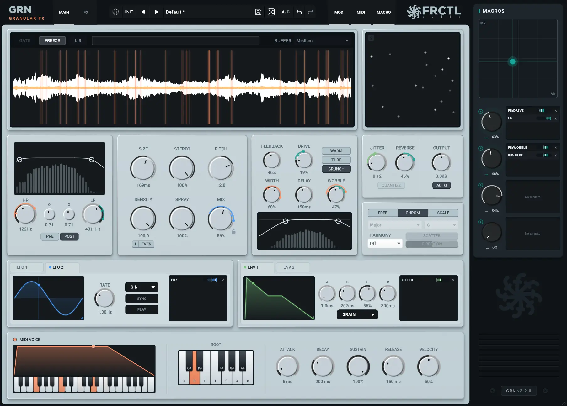567x406 pixels.
Task: Open the BUFFER Medium dropdown
Action: (x=322, y=40)
